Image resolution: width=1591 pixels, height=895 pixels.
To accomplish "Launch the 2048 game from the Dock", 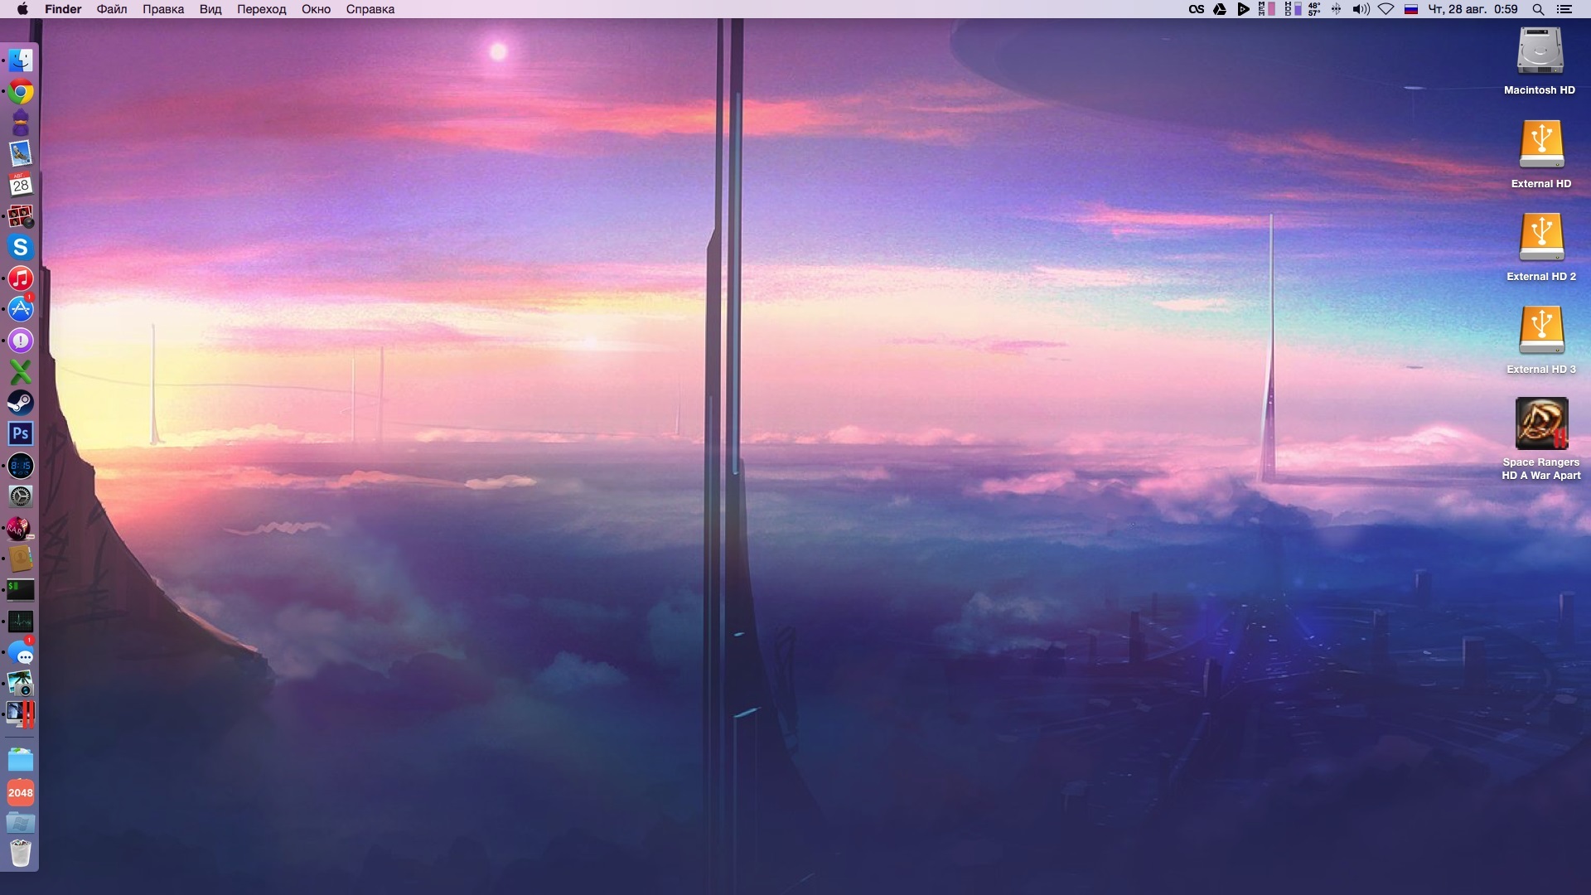I will pos(21,792).
